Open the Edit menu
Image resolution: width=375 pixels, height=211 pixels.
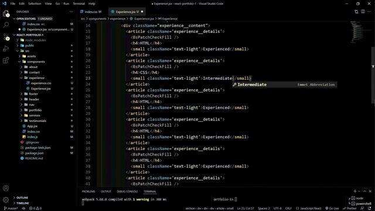click(22, 4)
